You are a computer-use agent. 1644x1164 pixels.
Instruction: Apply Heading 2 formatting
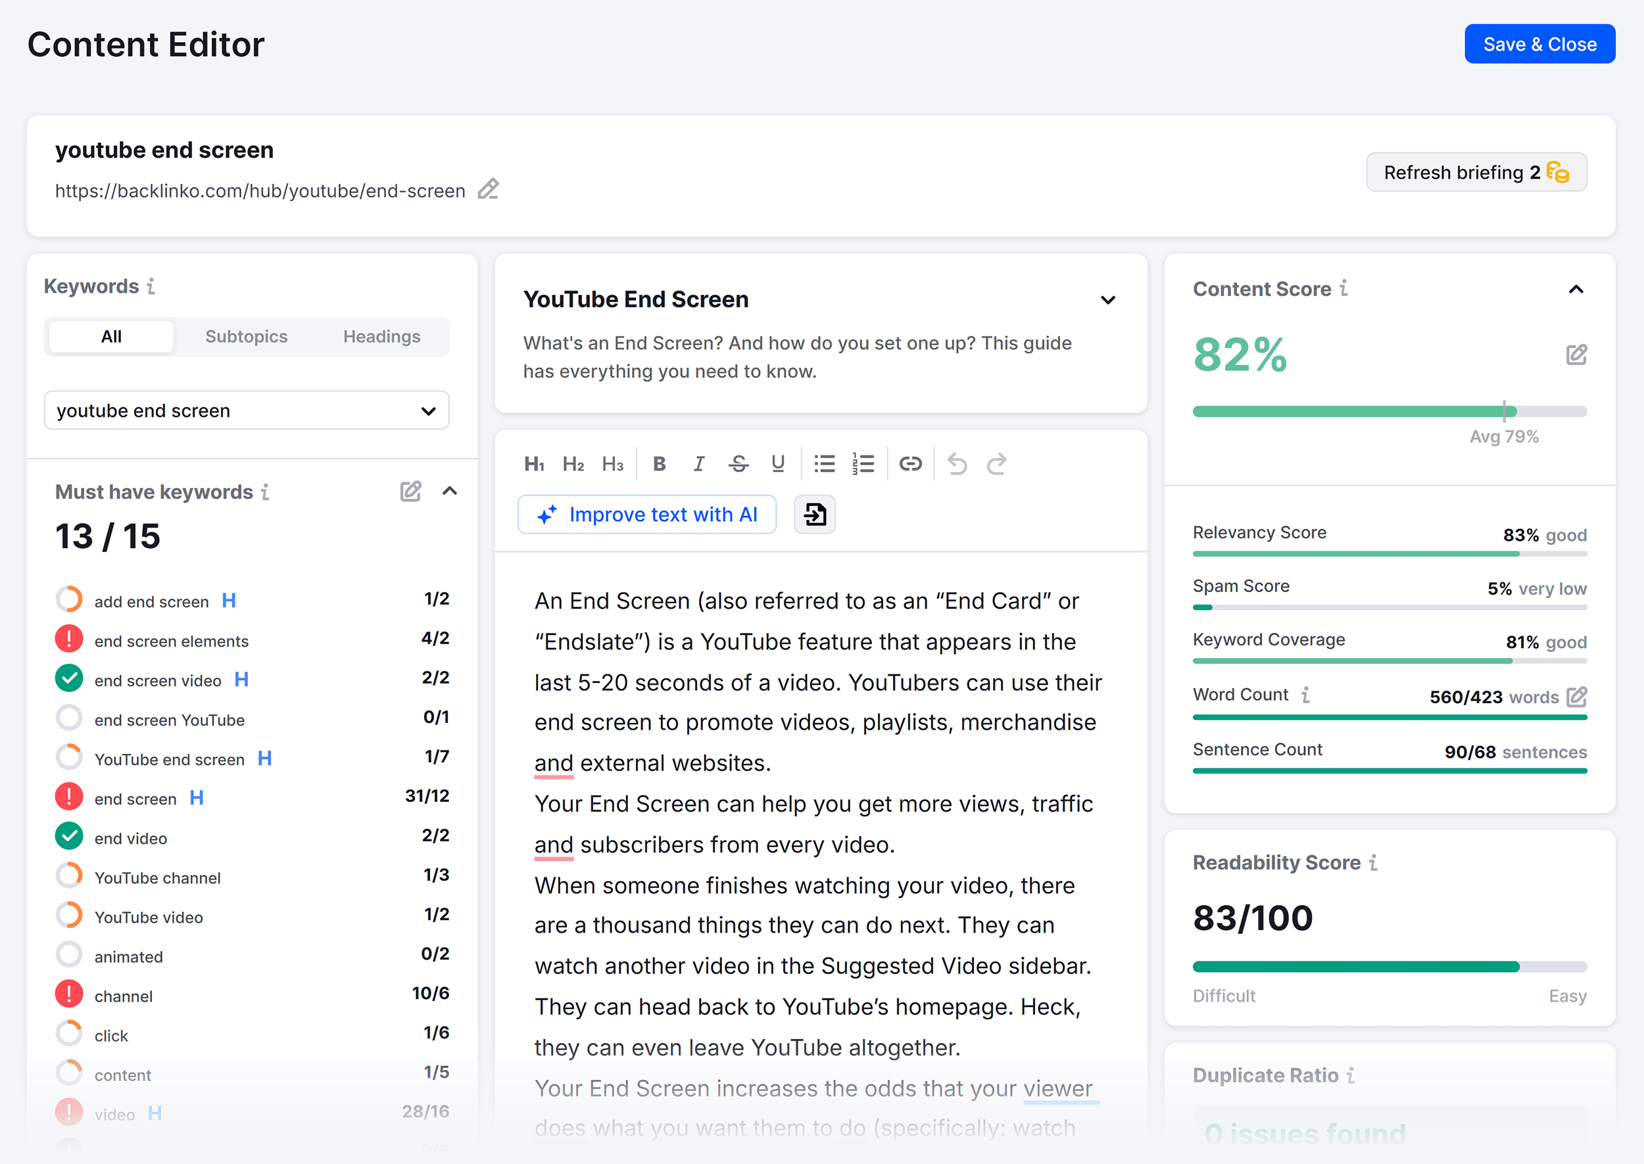tap(573, 464)
